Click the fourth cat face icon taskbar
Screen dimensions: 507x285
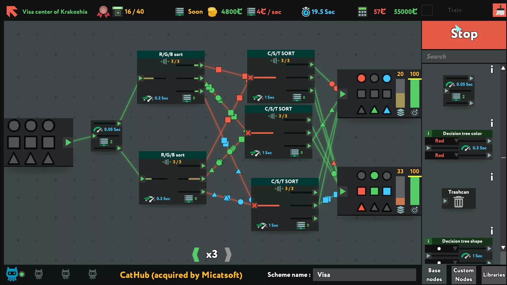point(91,274)
